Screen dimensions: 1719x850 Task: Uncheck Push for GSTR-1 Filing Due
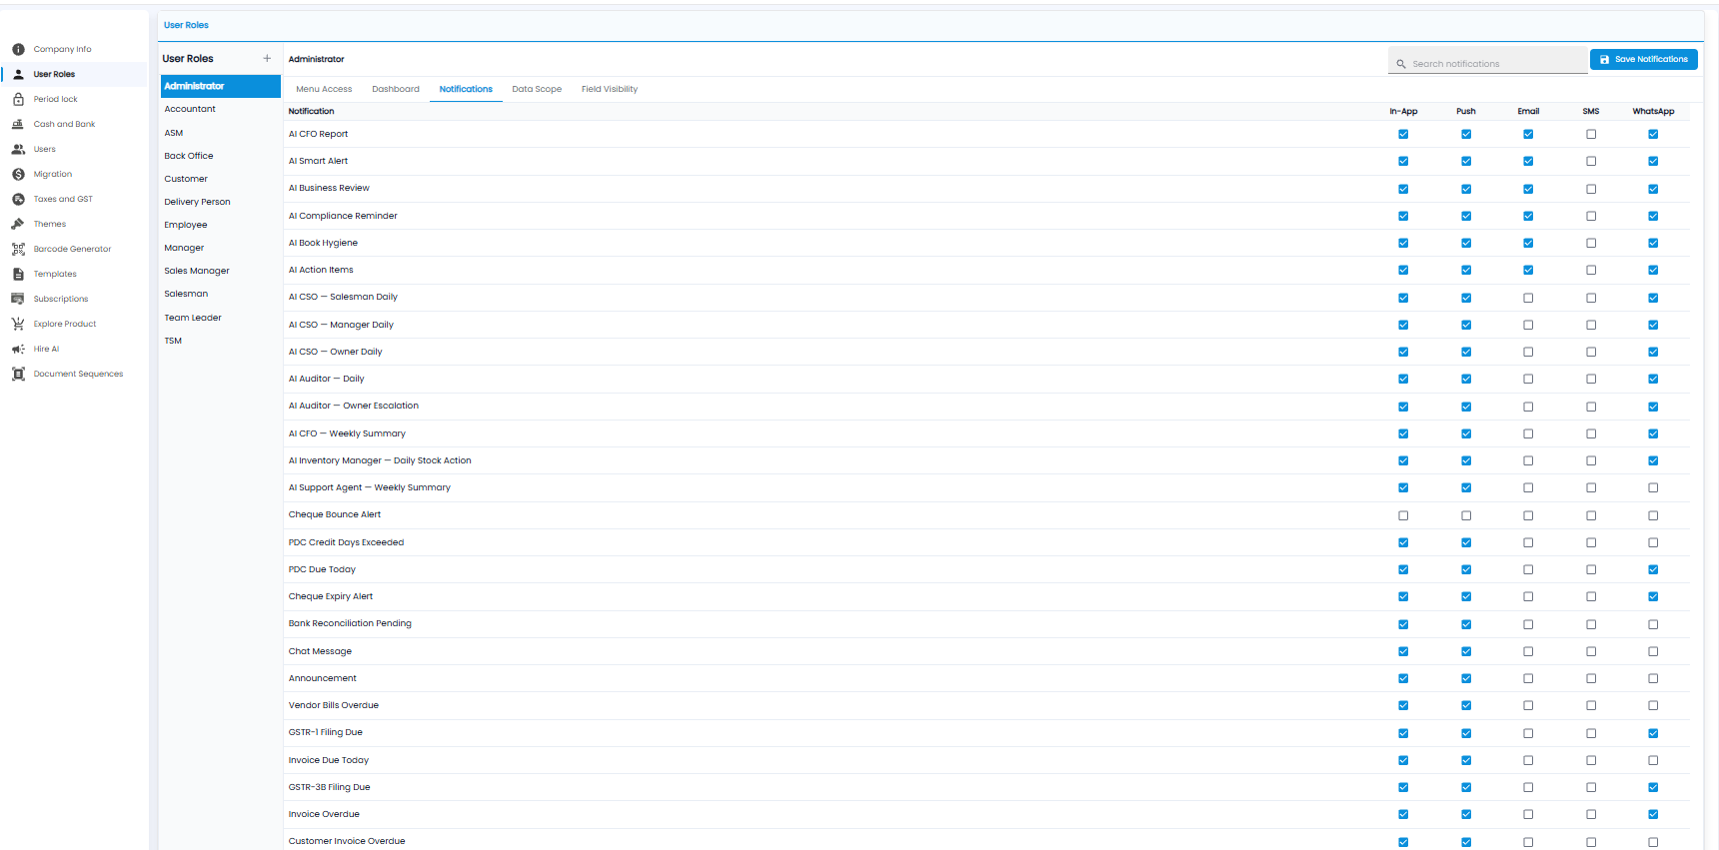click(x=1466, y=733)
